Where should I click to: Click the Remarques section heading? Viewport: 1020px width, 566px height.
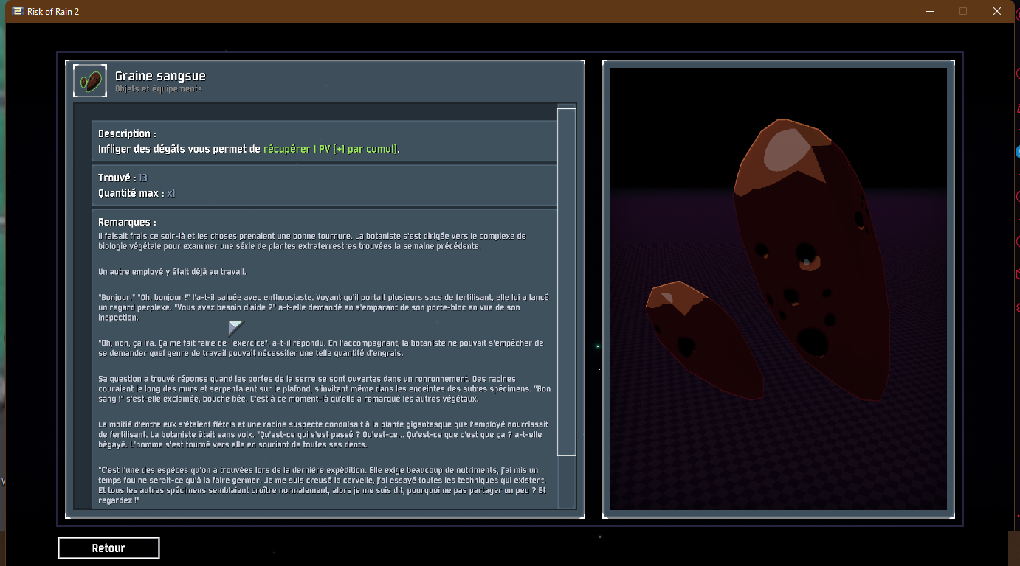pos(127,222)
